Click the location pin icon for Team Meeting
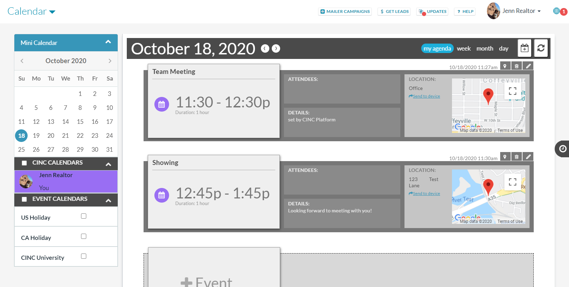Viewport: 569px width, 287px height. pos(505,66)
